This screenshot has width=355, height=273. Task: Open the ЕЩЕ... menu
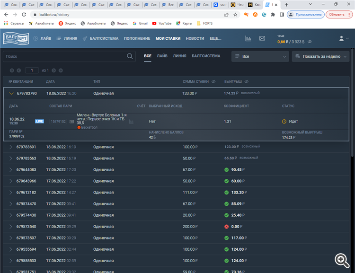(x=215, y=38)
